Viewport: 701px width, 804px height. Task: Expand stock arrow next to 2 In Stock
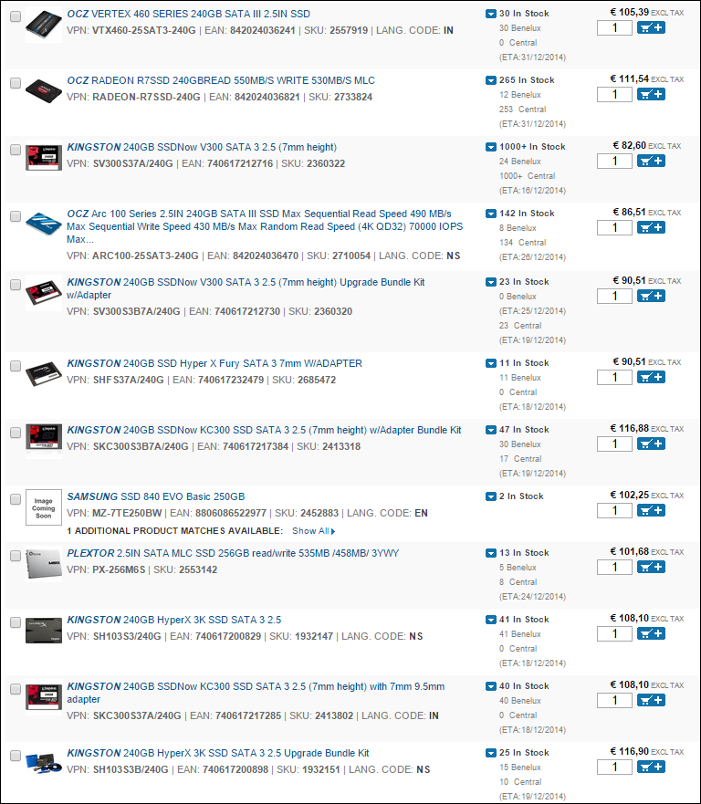[x=491, y=496]
